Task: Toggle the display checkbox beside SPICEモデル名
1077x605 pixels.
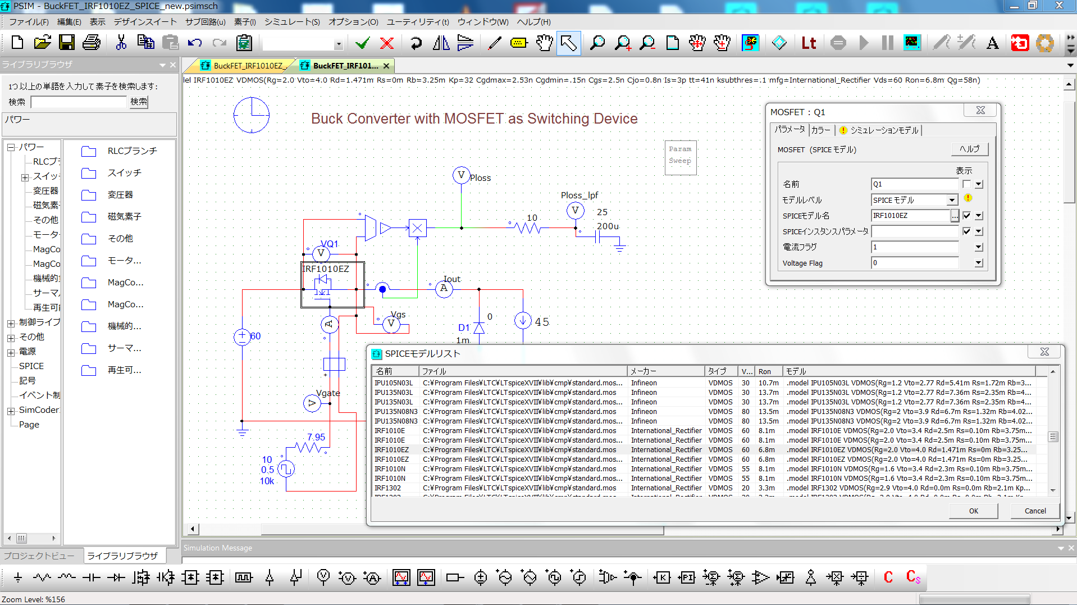Action: tap(967, 216)
